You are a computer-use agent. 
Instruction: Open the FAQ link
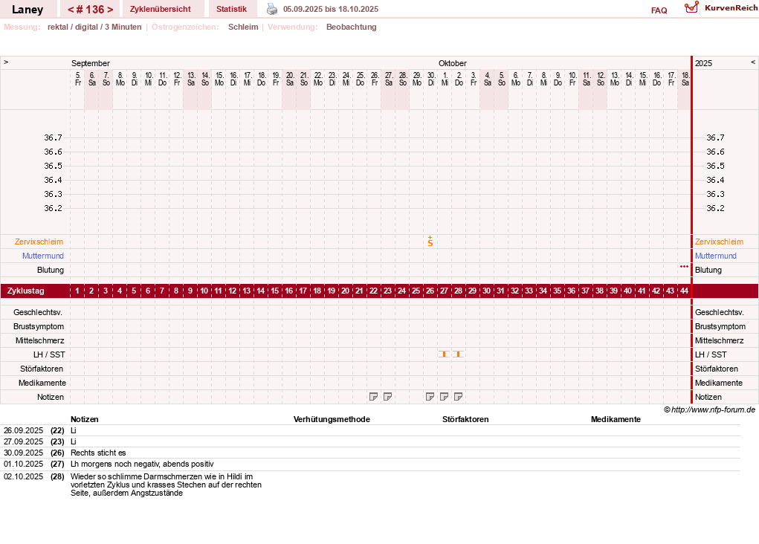659,10
